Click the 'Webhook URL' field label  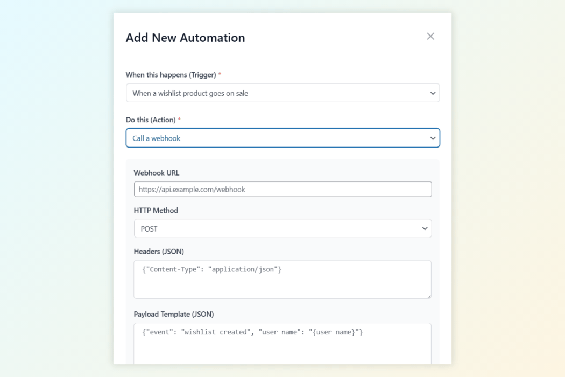click(x=157, y=173)
